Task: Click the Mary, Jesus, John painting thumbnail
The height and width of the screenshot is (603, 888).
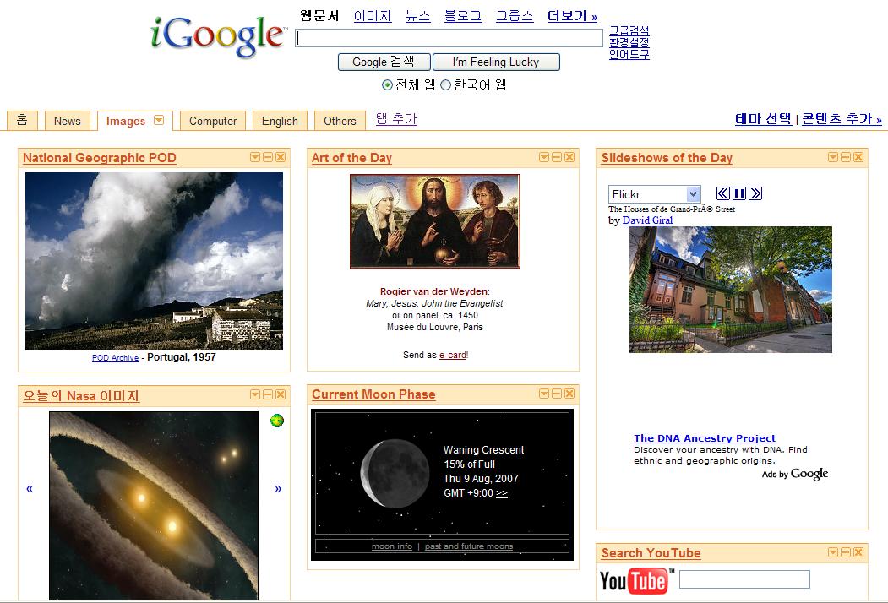Action: tap(435, 221)
